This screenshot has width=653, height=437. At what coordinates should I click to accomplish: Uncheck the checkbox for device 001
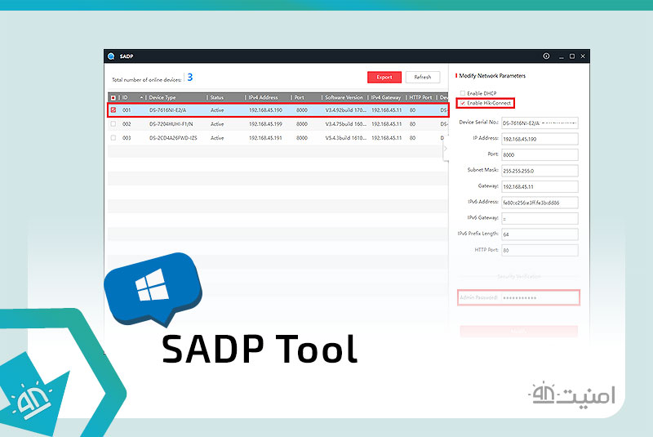click(x=113, y=110)
